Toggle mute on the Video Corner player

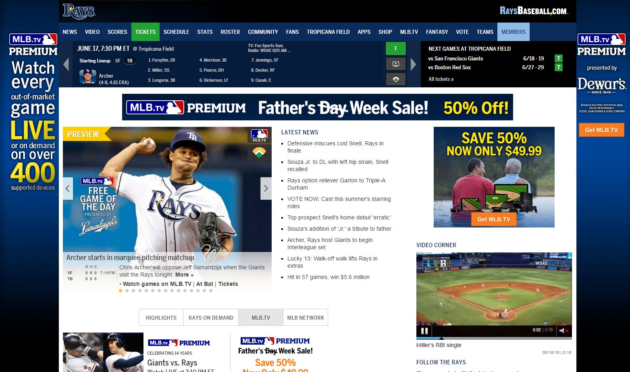pyautogui.click(x=564, y=331)
